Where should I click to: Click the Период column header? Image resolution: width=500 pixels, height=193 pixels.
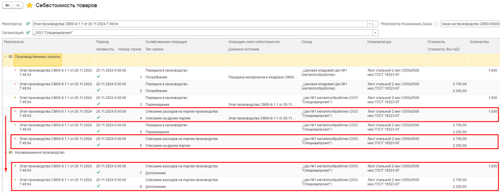click(119, 42)
